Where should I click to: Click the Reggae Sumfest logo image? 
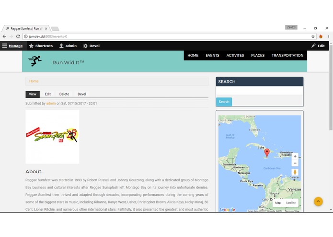click(x=52, y=137)
